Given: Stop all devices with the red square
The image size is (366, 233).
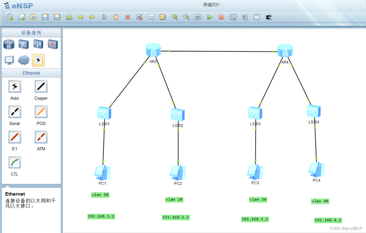Looking at the screenshot, I should (x=221, y=17).
